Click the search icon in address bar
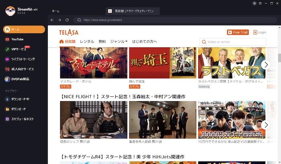 79,20
